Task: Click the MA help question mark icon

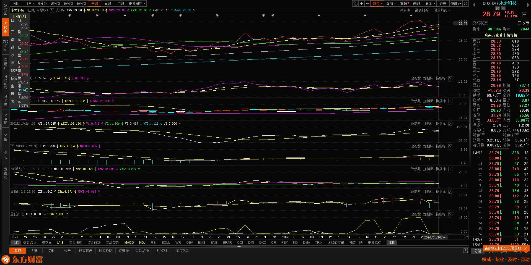Action: pyautogui.click(x=52, y=10)
